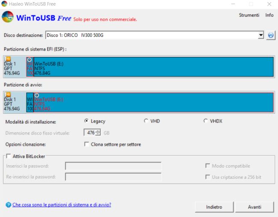Open the Info menu
278x217 pixels.
269,15
